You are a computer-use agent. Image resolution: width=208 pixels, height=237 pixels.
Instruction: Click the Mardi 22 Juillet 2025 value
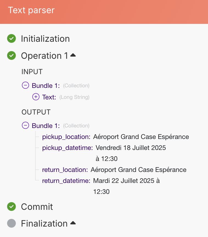point(126,181)
